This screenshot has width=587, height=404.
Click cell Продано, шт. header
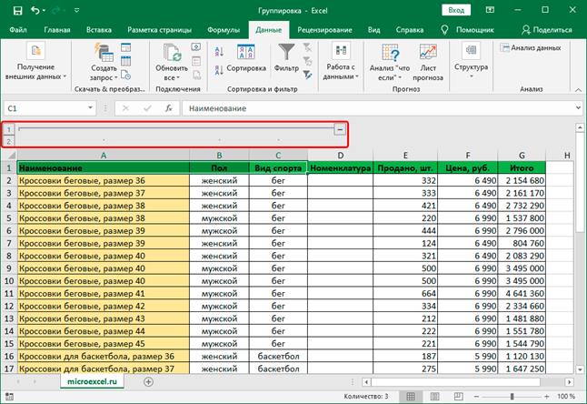click(x=405, y=168)
